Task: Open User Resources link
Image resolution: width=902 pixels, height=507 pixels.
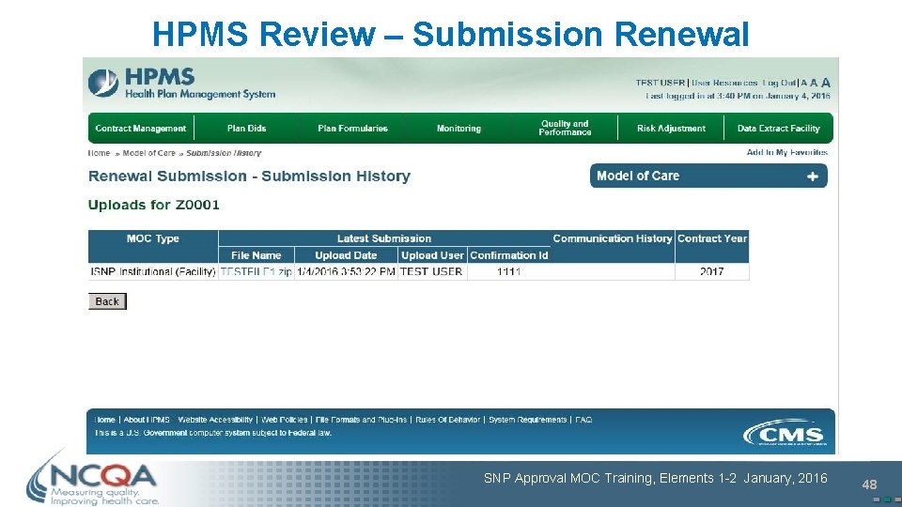Action: pos(724,83)
